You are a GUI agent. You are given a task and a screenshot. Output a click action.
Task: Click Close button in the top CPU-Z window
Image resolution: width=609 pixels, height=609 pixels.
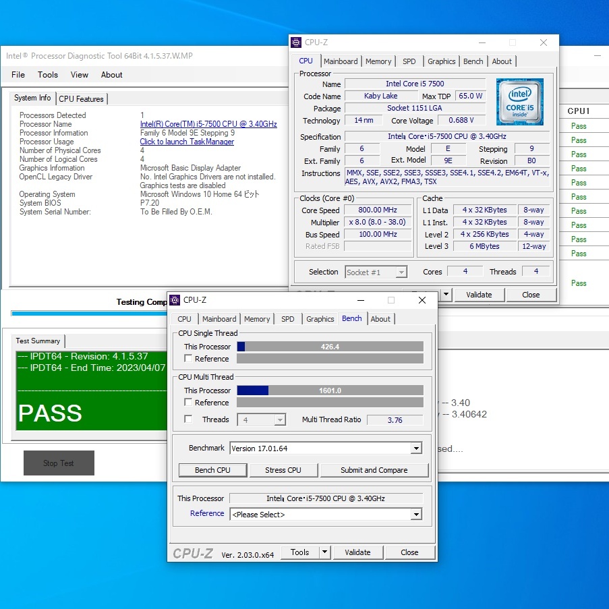click(x=531, y=295)
